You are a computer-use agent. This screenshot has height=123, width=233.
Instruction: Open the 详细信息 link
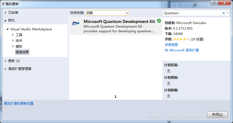click(171, 45)
